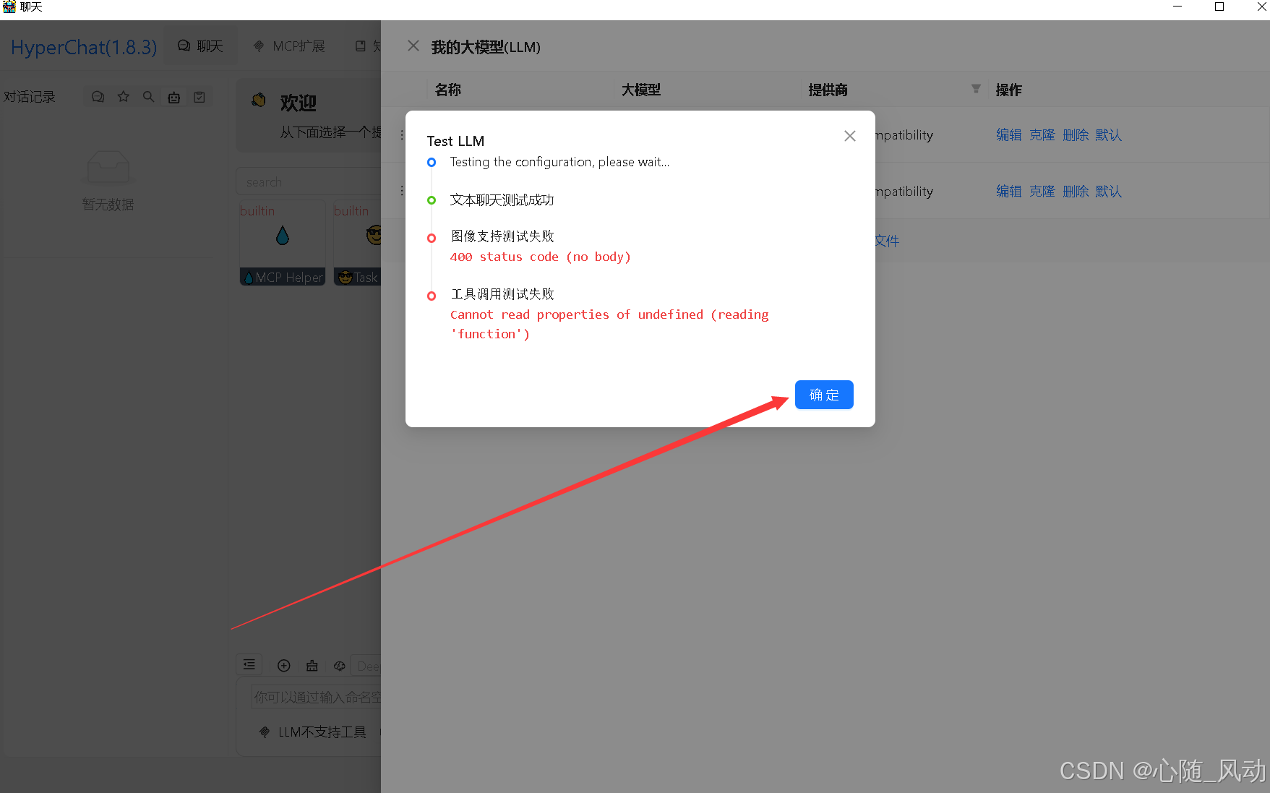Start a new chat with the plus-circle icon
Image resolution: width=1270 pixels, height=793 pixels.
(x=284, y=666)
